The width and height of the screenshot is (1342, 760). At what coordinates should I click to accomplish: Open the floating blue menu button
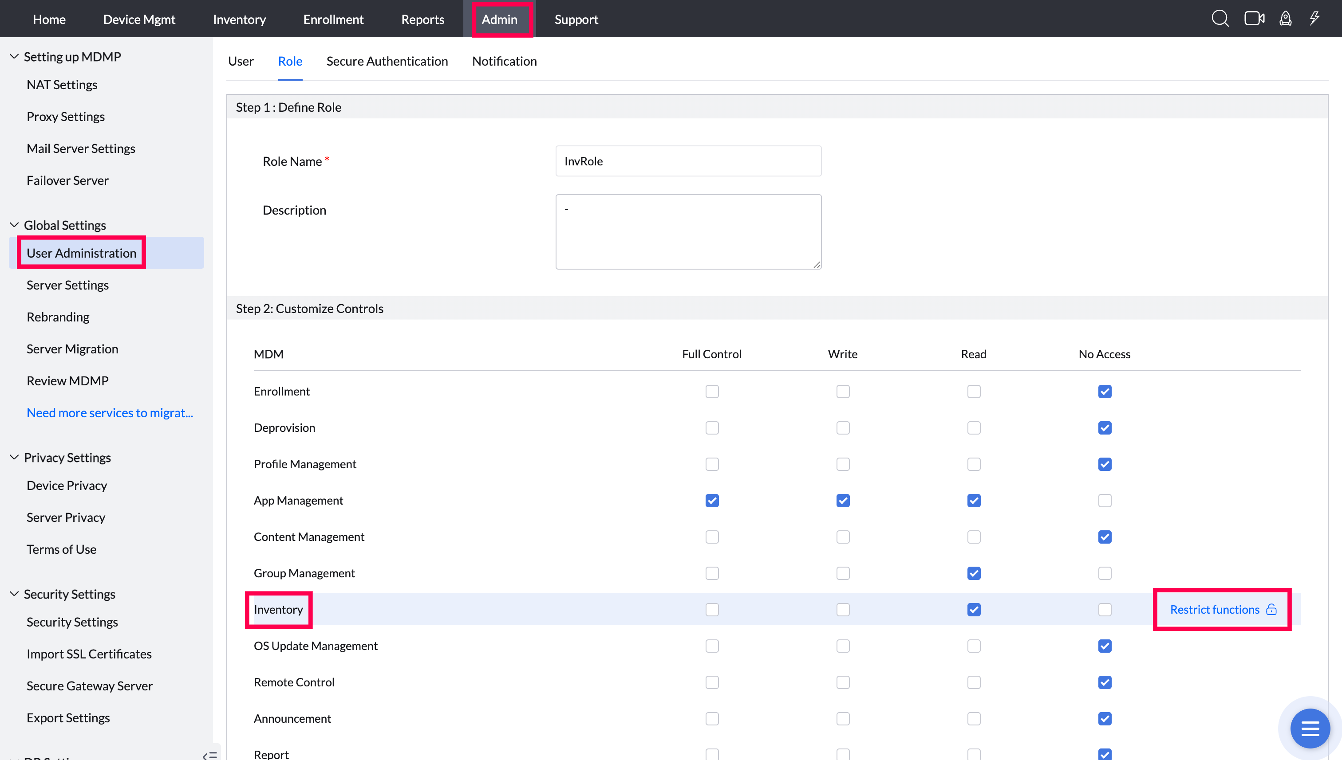1310,728
